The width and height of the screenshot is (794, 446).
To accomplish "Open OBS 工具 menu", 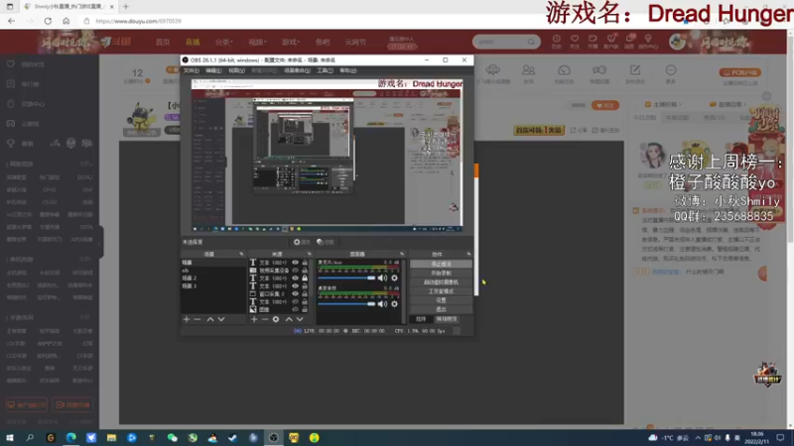I will point(325,70).
